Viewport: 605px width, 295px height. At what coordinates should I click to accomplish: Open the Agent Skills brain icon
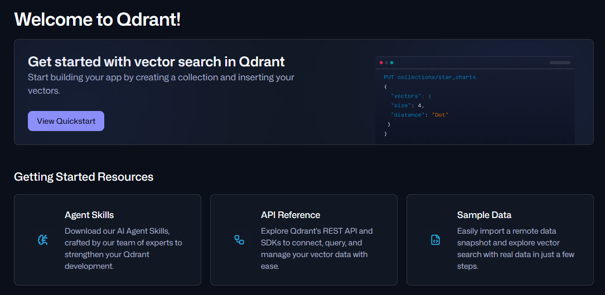click(43, 240)
